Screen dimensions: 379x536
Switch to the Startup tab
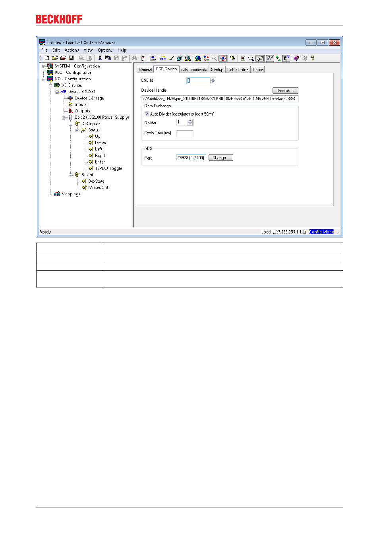click(x=217, y=69)
